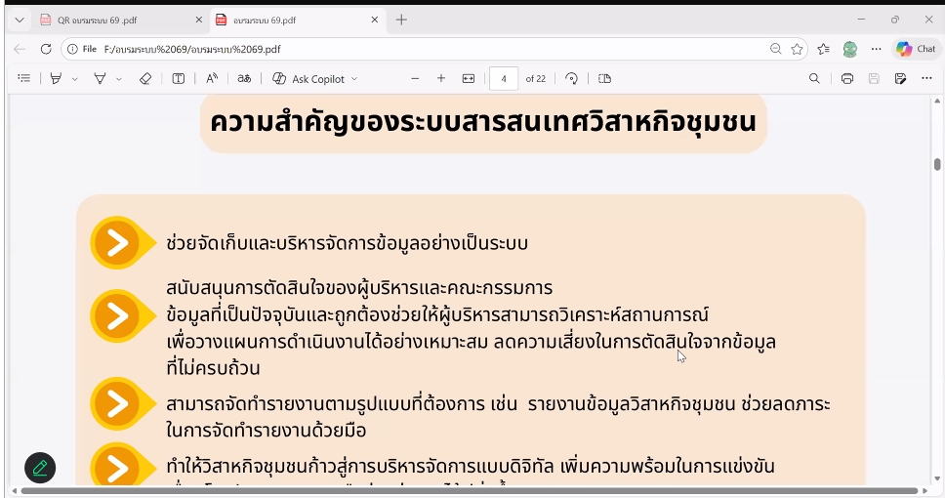Viewport: 945px width, 498px height.
Task: Toggle the Page view layout button
Action: (604, 78)
